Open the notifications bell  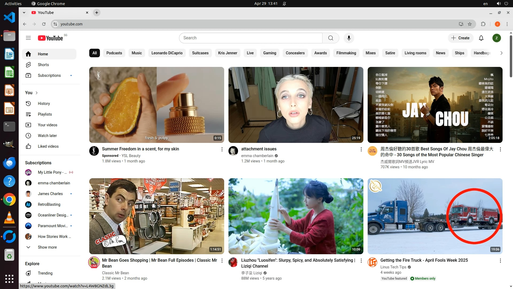coord(481,38)
